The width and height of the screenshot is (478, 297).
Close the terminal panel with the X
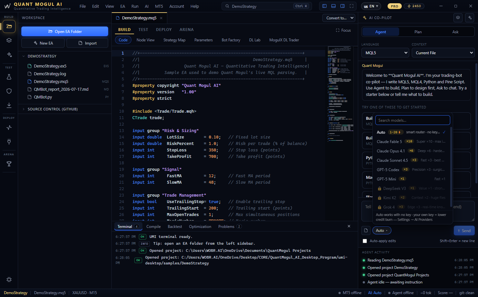click(x=349, y=226)
